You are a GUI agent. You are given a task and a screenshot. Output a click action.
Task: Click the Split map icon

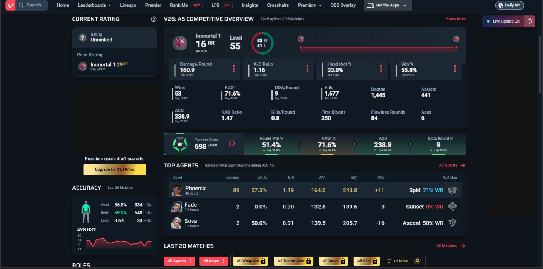(452, 190)
